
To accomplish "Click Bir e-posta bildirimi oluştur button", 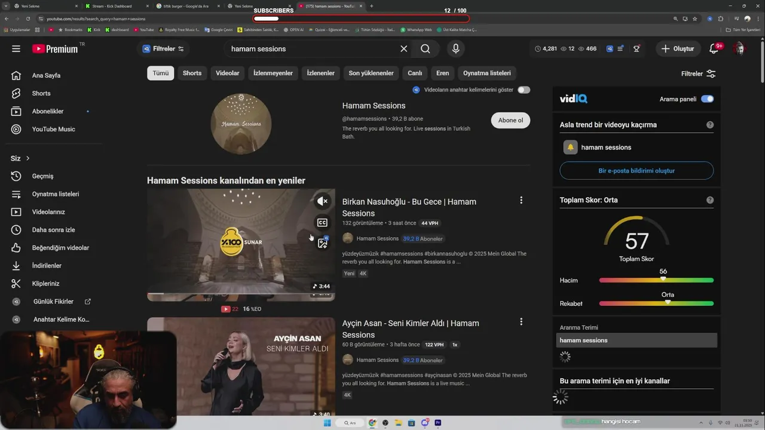I will click(637, 171).
